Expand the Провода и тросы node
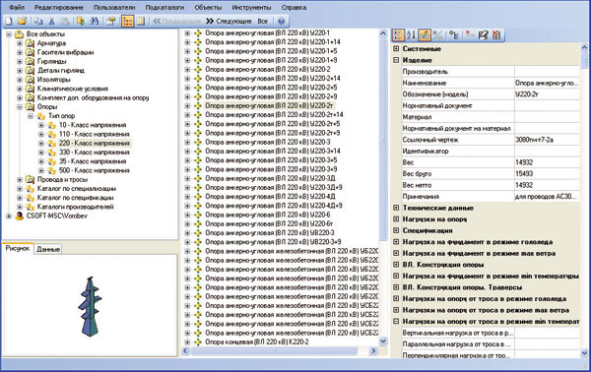 [20, 179]
